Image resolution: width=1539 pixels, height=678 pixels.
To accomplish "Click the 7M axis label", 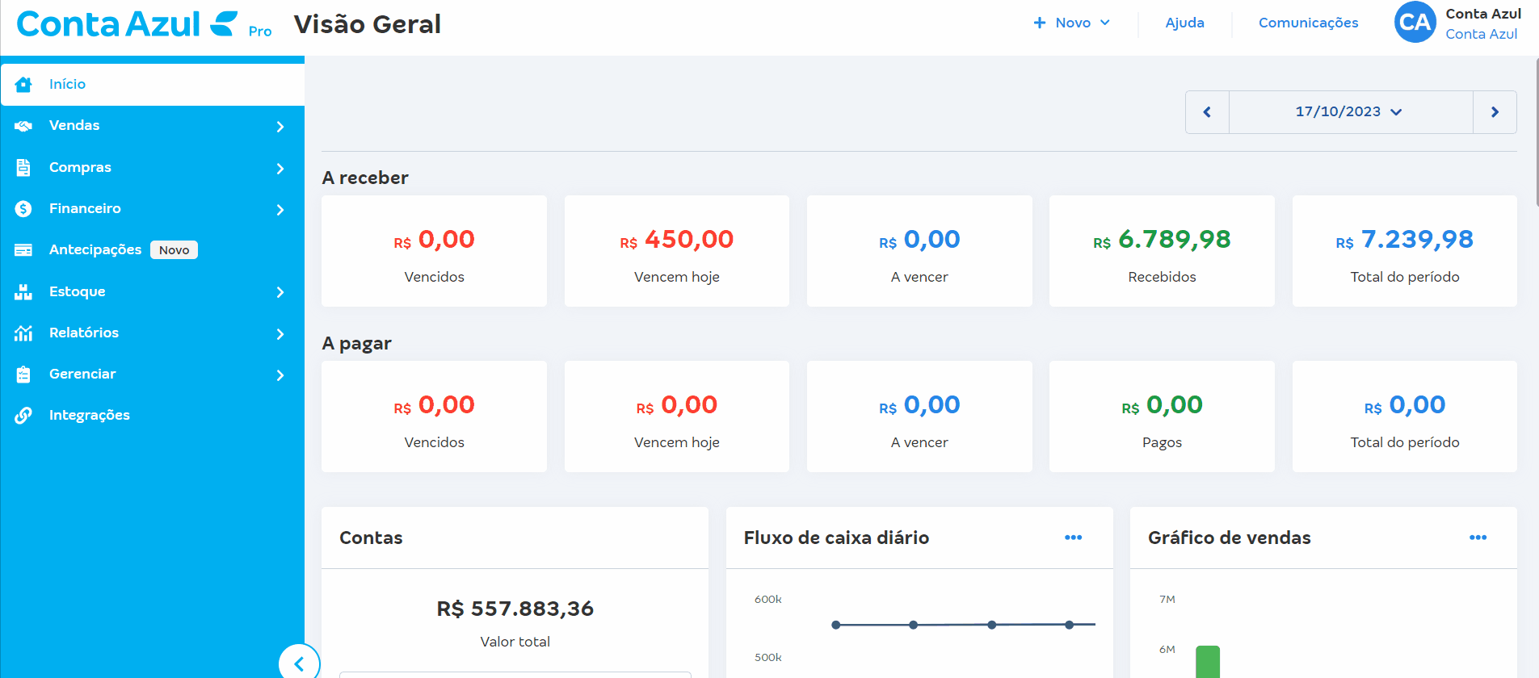I will pos(1167,600).
